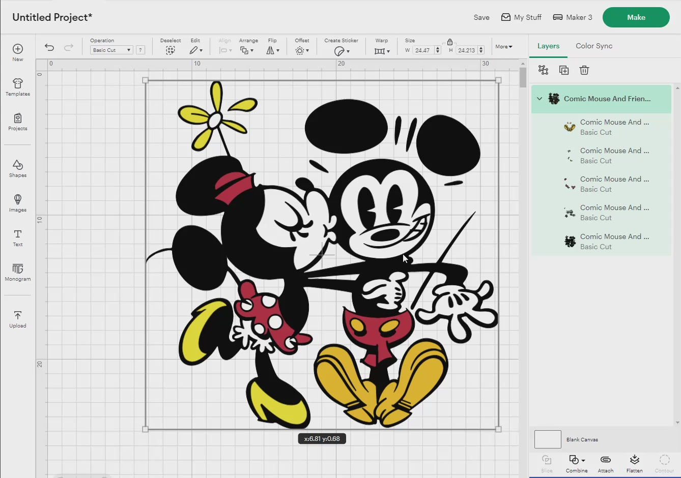Click the top-left selection resize handle
The image size is (681, 478).
tap(146, 80)
